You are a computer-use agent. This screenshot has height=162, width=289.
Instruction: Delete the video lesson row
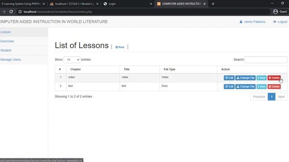[x=274, y=78]
